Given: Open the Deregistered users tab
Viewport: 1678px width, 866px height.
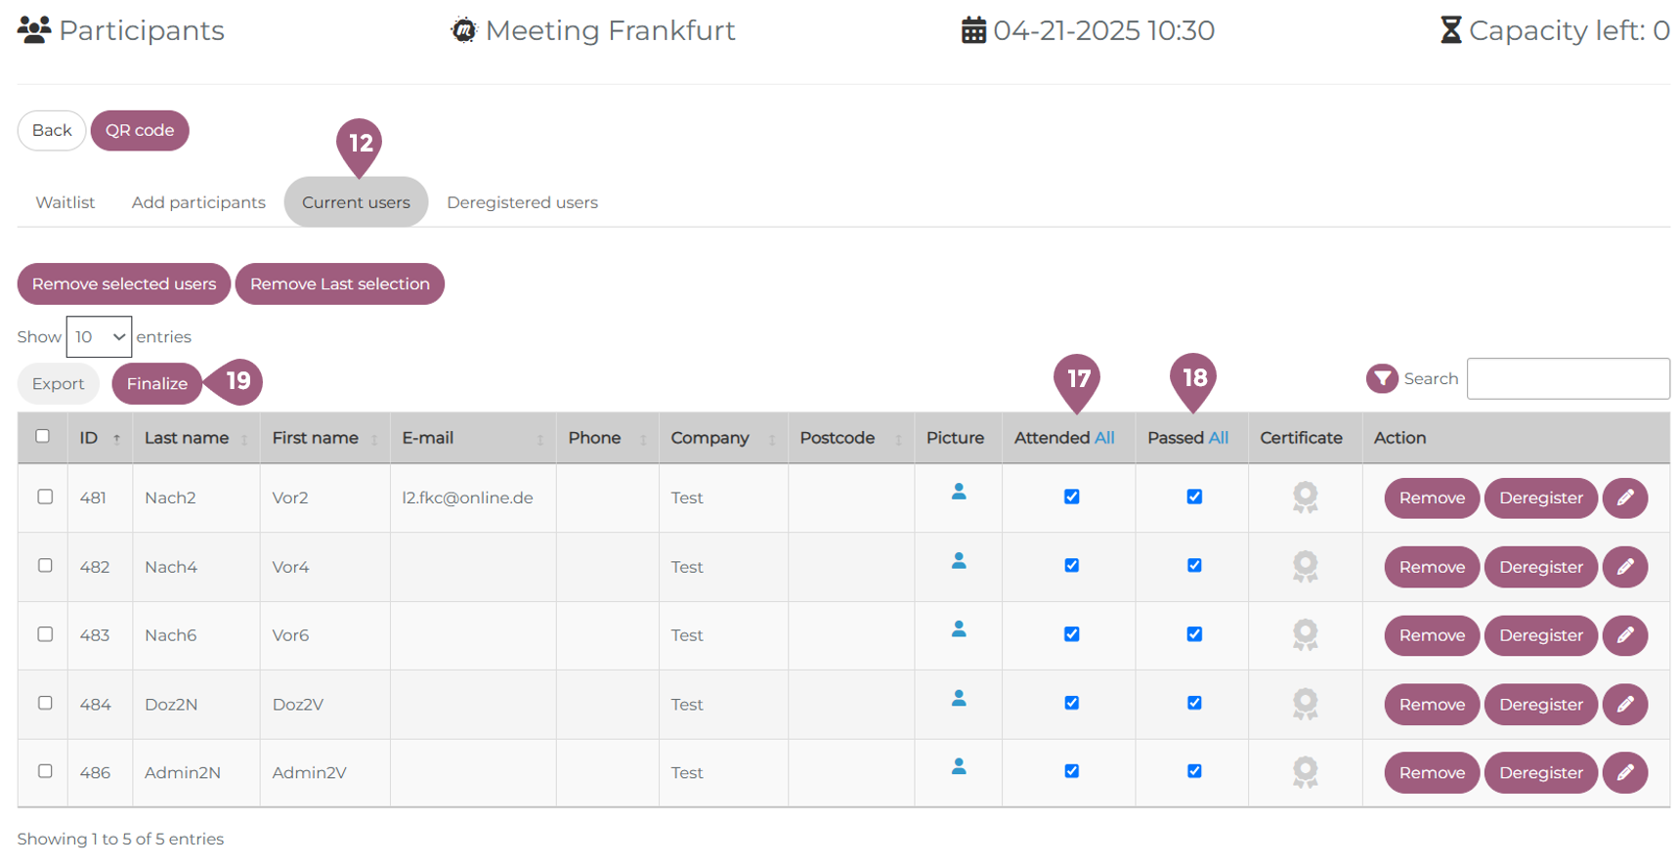Looking at the screenshot, I should click(x=522, y=202).
